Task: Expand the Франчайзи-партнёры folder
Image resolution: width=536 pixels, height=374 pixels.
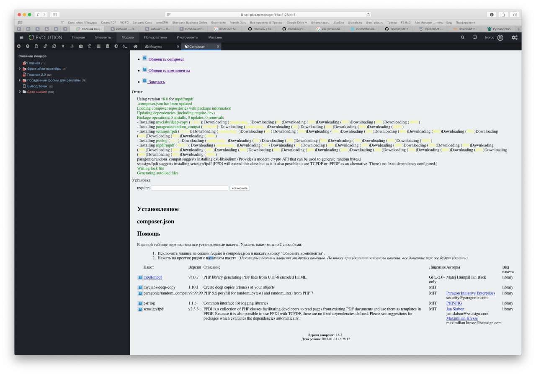Action: [x=20, y=69]
